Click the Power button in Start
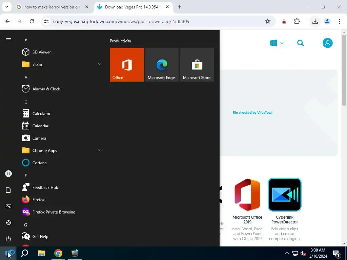The width and height of the screenshot is (347, 260). (8, 239)
